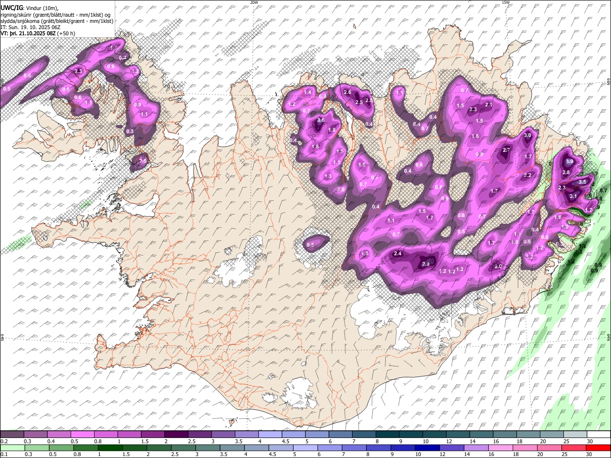Click the '0.2' label on the upper scale
The image size is (611, 458).
tap(4, 442)
